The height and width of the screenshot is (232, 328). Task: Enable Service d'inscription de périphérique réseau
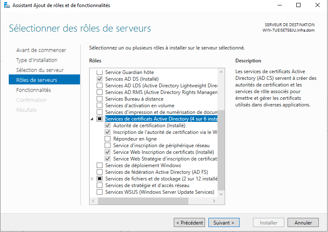(x=108, y=146)
